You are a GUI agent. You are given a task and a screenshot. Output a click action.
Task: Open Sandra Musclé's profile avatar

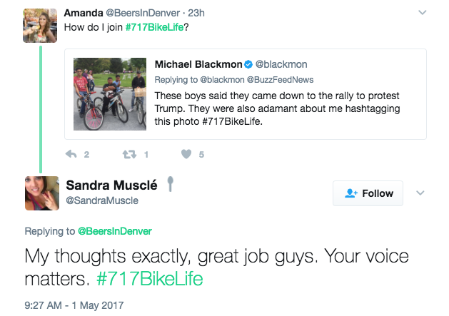42,193
